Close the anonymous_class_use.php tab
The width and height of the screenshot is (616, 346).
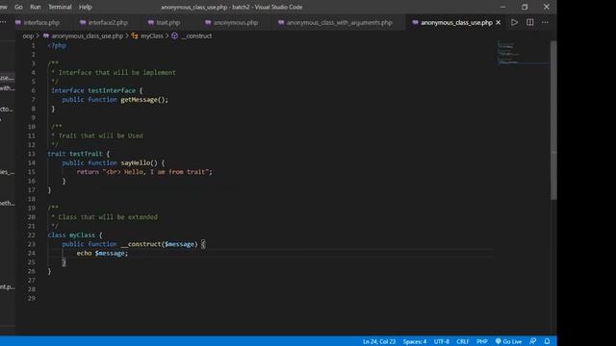coord(499,23)
